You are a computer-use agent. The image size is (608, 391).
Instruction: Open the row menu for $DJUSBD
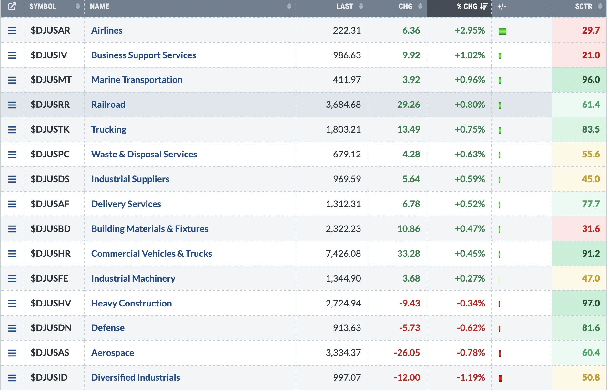[12, 229]
